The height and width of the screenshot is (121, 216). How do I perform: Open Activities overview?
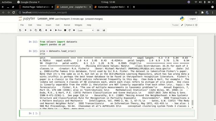coord(7,2)
